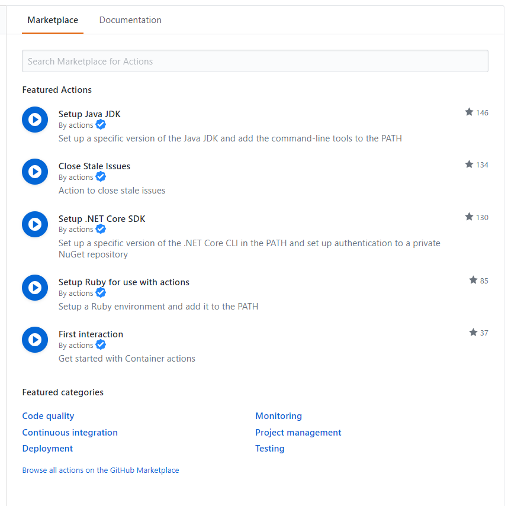Click the star icon beside 134
508x506 pixels.
point(469,164)
